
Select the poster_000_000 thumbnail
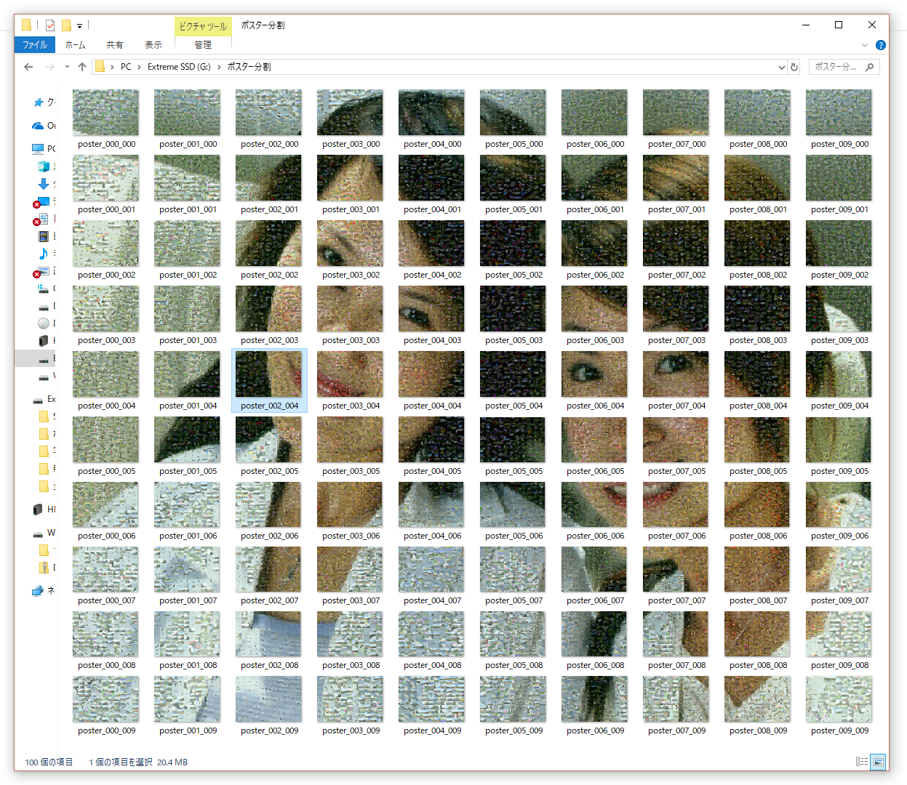[105, 113]
